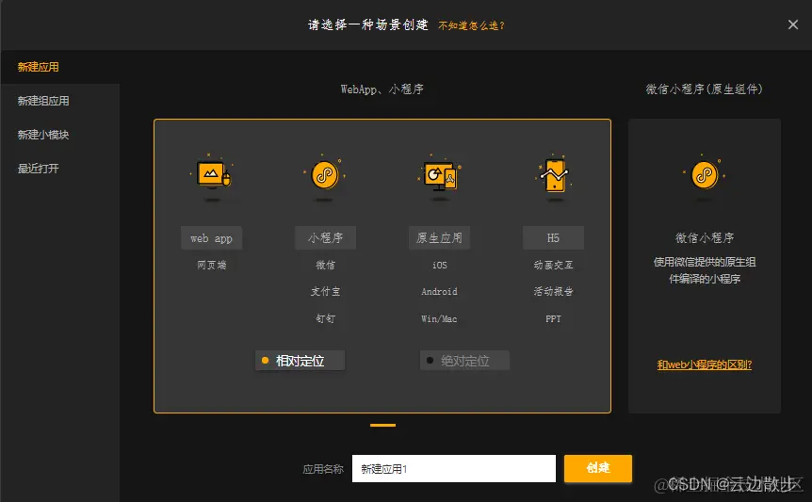Click the 创建 button
This screenshot has width=812, height=502.
[597, 468]
